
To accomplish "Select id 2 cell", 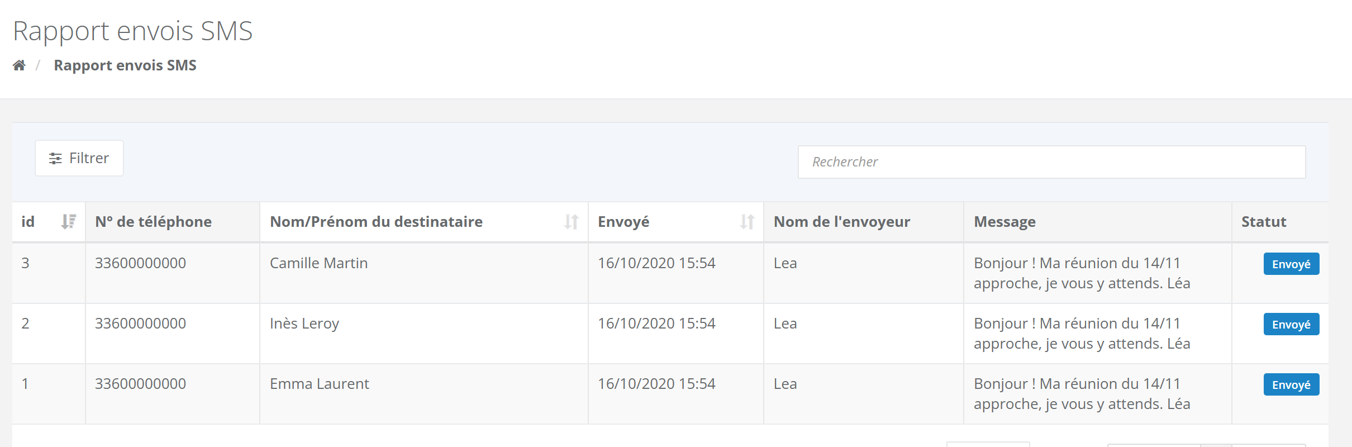I will point(49,334).
